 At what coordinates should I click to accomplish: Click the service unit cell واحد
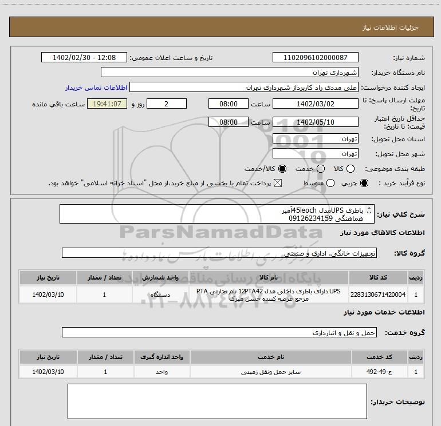click(162, 372)
